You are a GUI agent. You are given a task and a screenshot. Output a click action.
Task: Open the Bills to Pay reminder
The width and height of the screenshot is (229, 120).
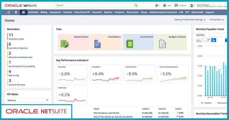14,75
